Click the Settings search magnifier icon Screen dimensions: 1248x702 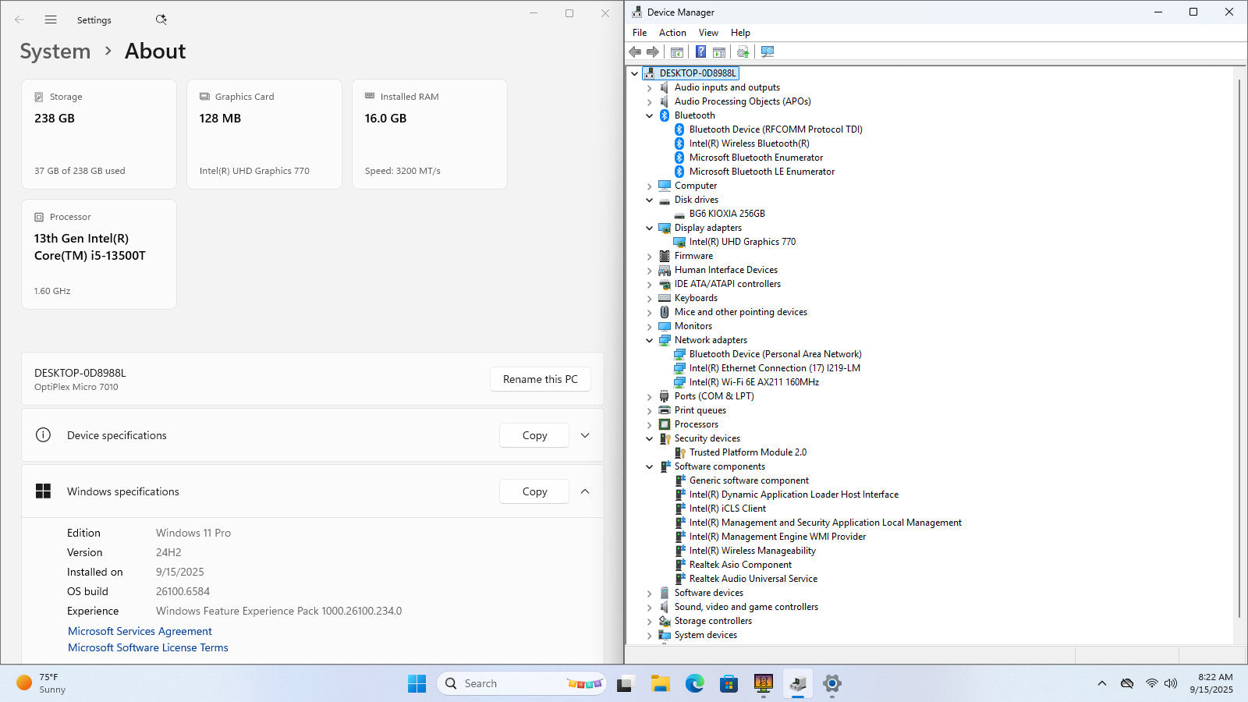click(161, 19)
